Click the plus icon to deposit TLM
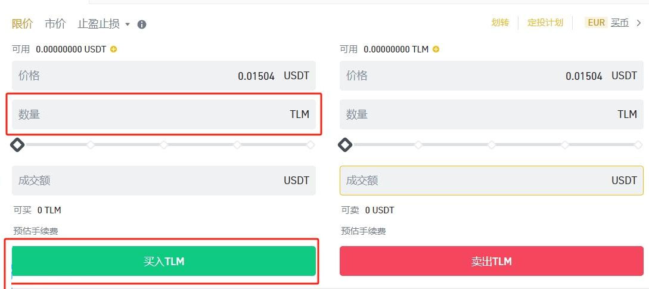The width and height of the screenshot is (649, 289). pos(436,49)
